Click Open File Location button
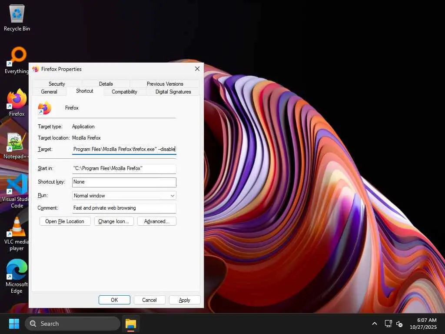The height and width of the screenshot is (334, 445). pyautogui.click(x=65, y=221)
